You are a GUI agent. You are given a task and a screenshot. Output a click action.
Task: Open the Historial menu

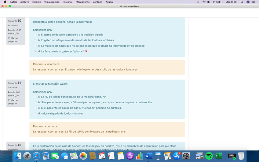67,2
